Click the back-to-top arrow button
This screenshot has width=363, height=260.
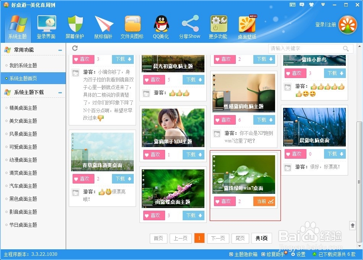click(353, 225)
